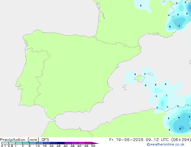
Task: Click the '0.1' legend scale label
Action: click(x=3, y=146)
